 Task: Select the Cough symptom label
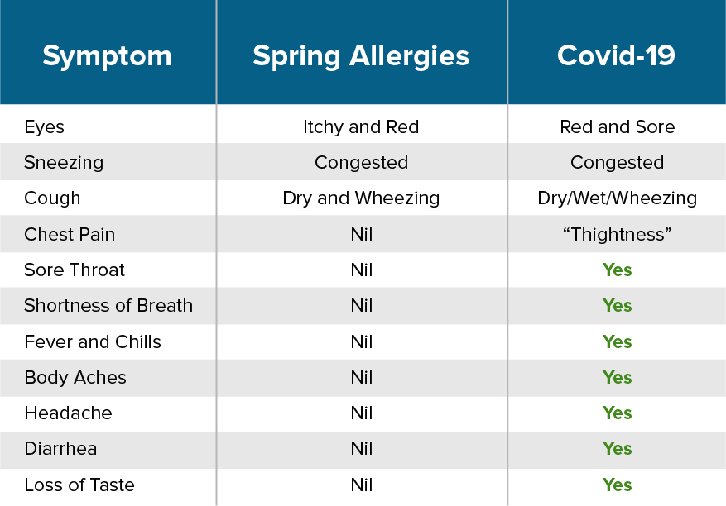(52, 198)
